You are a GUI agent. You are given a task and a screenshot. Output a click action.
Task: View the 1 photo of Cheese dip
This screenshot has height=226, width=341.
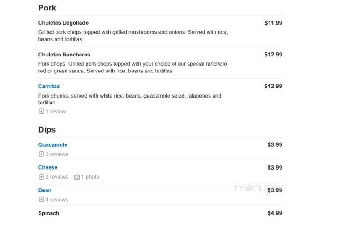click(x=90, y=177)
